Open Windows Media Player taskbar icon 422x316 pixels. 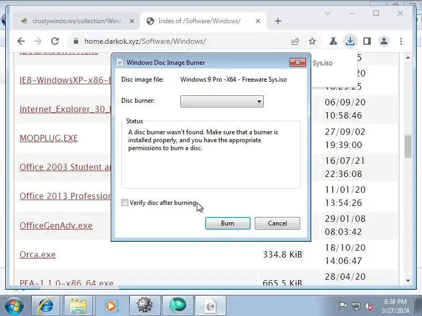(111, 306)
